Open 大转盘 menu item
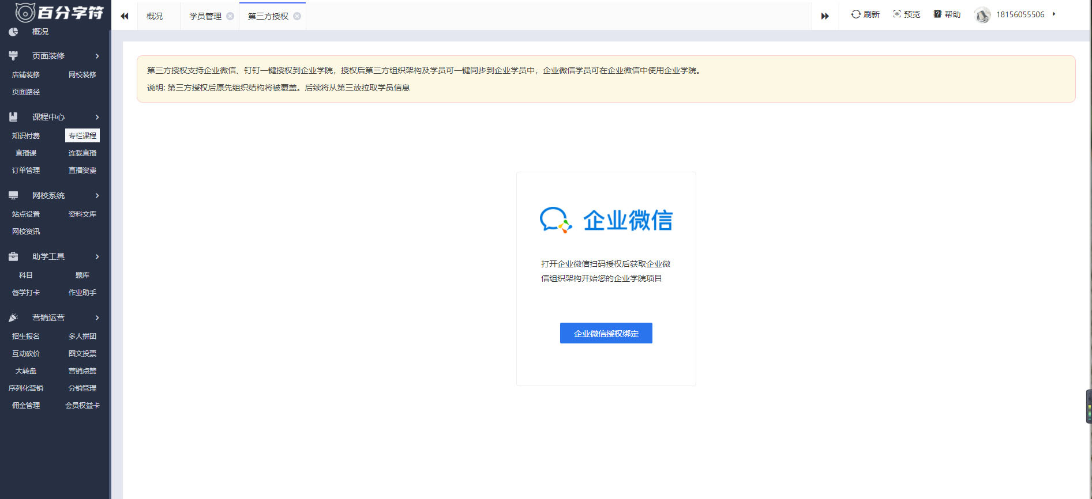1092x499 pixels. coord(26,371)
